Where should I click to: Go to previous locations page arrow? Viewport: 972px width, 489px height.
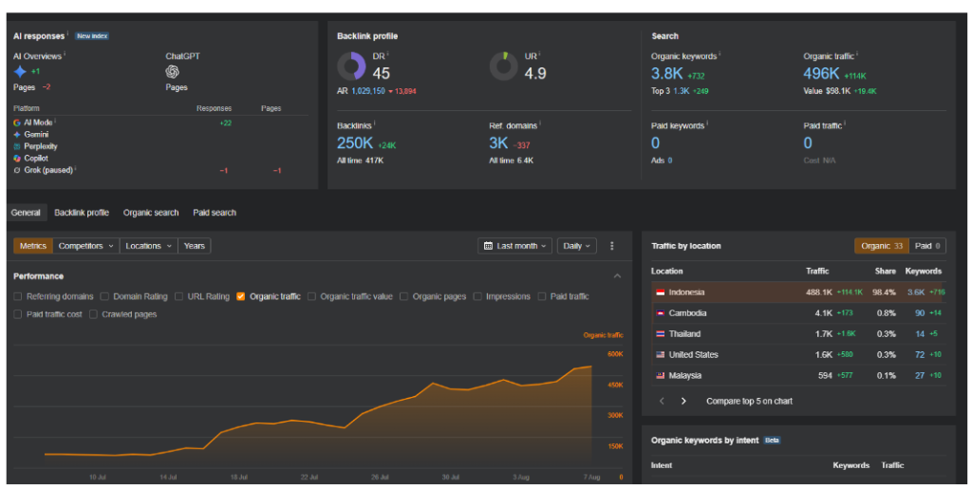662,401
